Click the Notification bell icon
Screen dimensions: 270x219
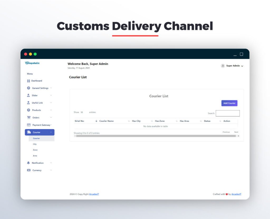tap(28, 163)
